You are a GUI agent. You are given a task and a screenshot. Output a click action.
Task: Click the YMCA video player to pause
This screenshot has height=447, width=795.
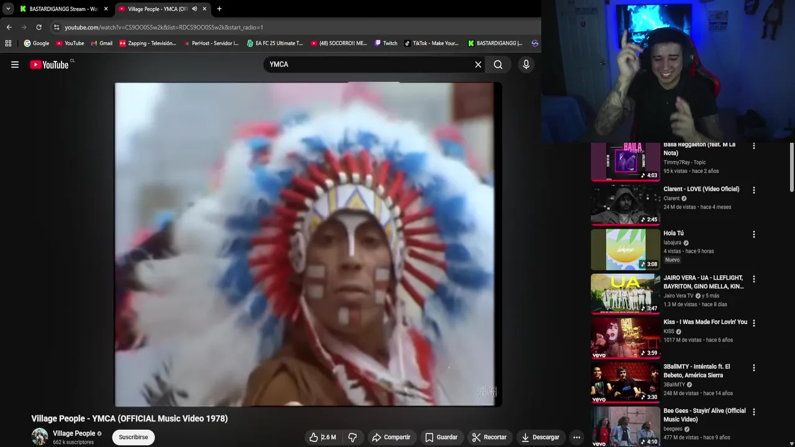[308, 245]
